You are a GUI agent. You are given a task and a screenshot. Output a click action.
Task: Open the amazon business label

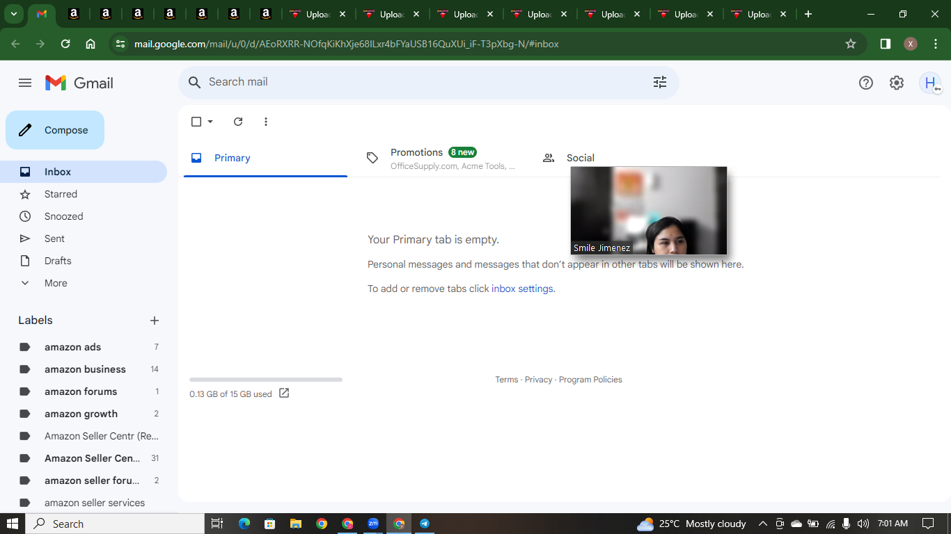[84, 369]
